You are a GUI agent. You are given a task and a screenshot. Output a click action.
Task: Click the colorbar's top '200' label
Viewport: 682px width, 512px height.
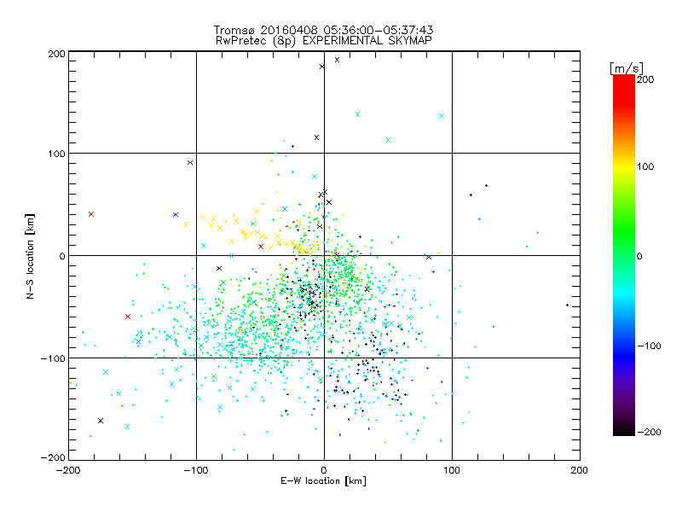pyautogui.click(x=645, y=79)
